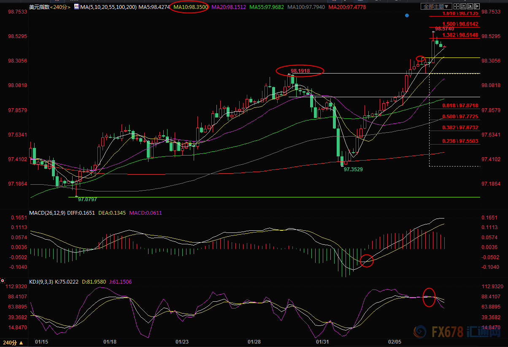Click the 97.3529 low price label
The height and width of the screenshot is (347, 508).
click(353, 169)
